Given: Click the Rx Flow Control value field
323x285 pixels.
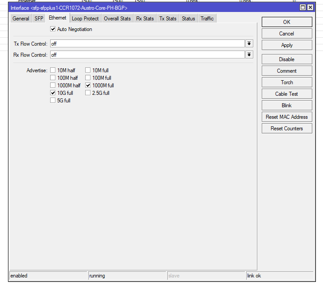Looking at the screenshot, I should click(x=147, y=55).
